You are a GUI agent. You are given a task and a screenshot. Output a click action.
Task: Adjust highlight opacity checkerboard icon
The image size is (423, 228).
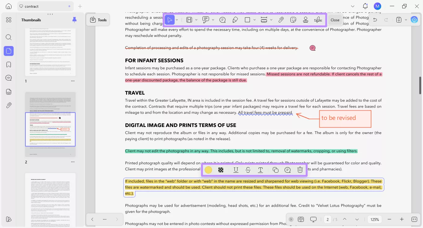[x=221, y=170]
